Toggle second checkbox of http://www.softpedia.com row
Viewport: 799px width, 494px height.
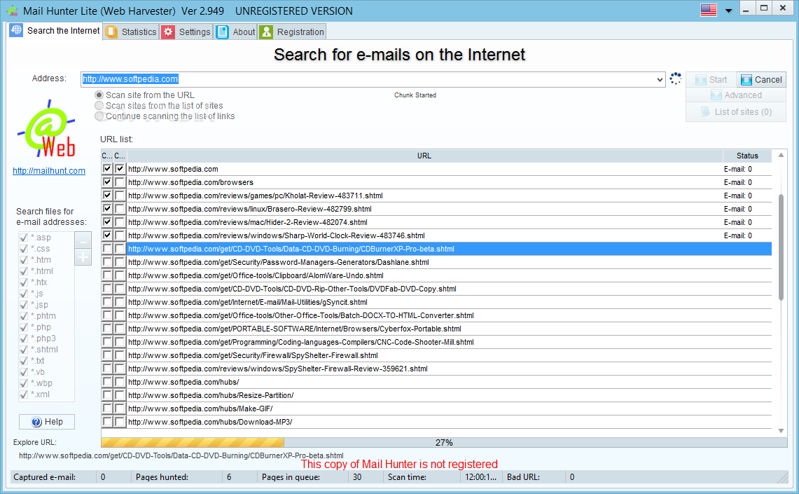coord(119,169)
